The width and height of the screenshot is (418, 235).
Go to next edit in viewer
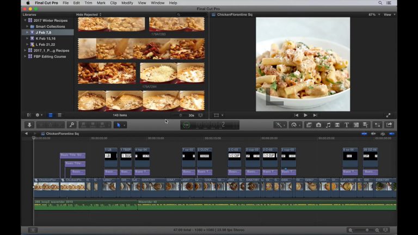click(x=315, y=115)
